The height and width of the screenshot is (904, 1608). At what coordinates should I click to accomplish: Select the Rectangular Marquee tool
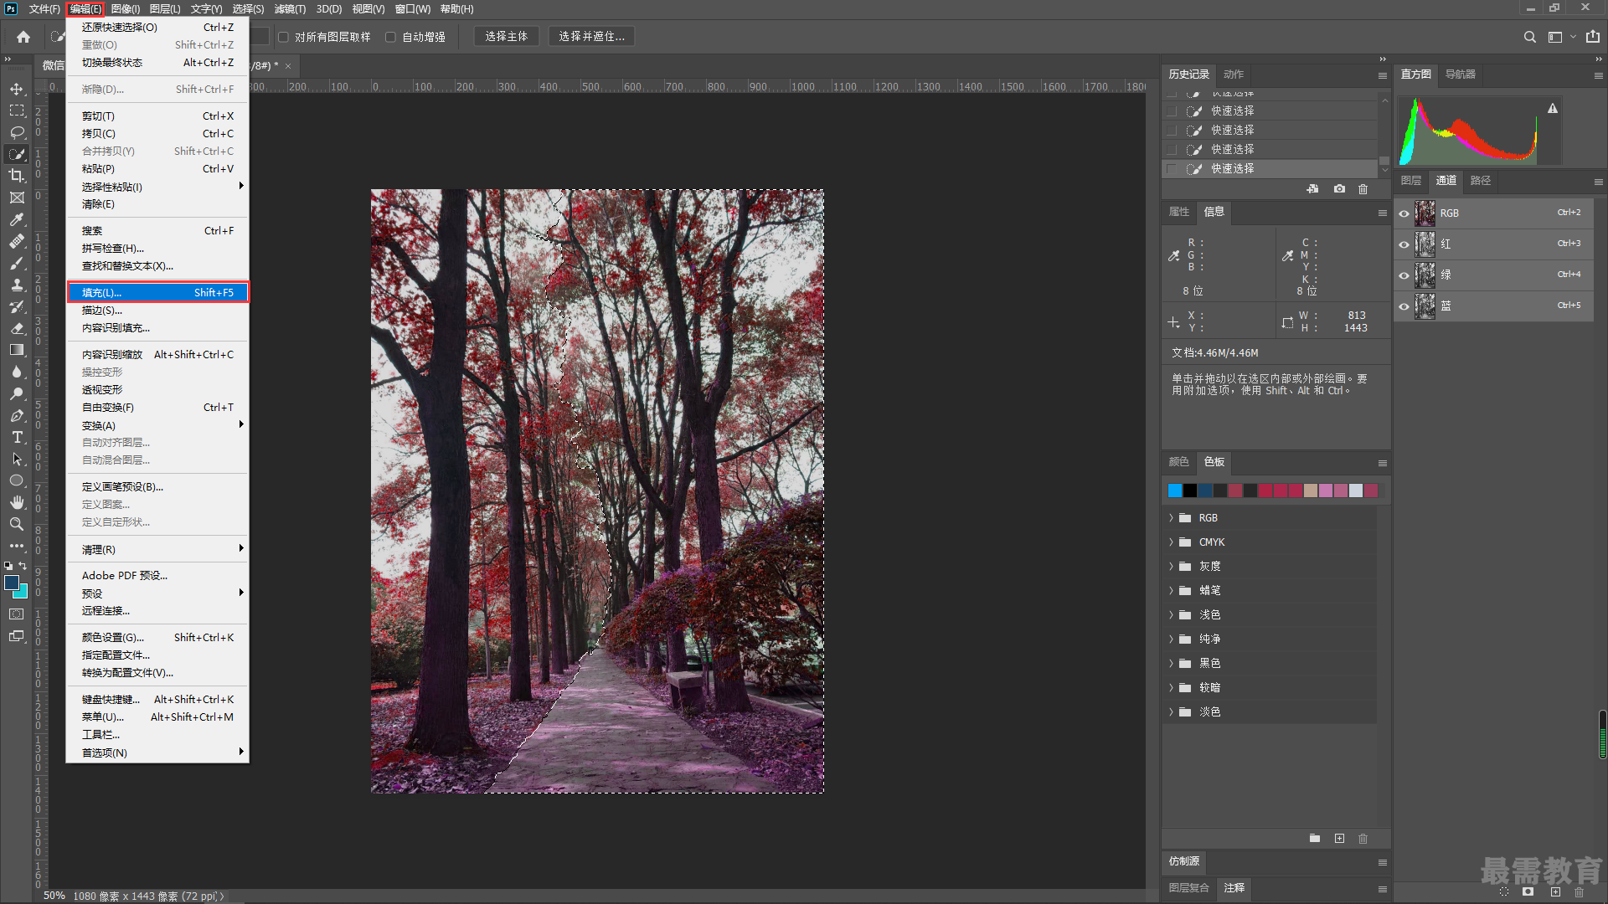pos(17,110)
